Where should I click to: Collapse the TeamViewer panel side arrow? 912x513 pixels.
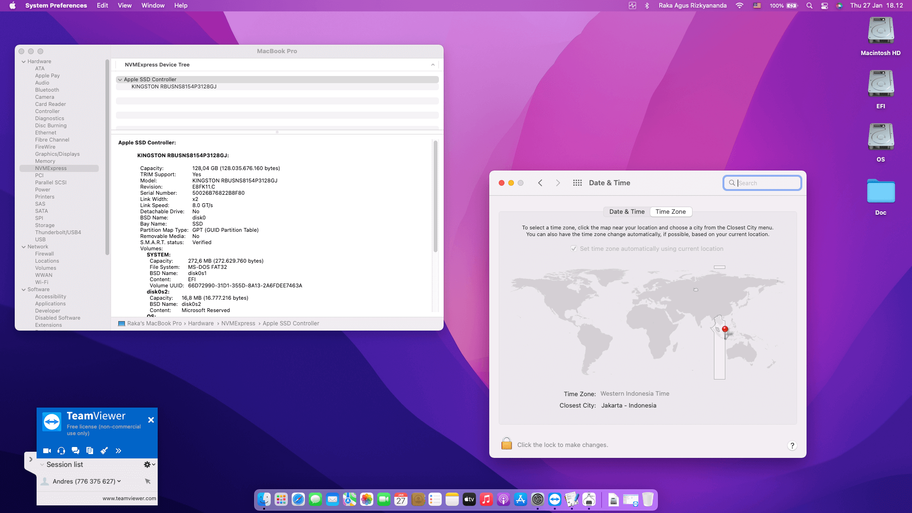pyautogui.click(x=30, y=459)
